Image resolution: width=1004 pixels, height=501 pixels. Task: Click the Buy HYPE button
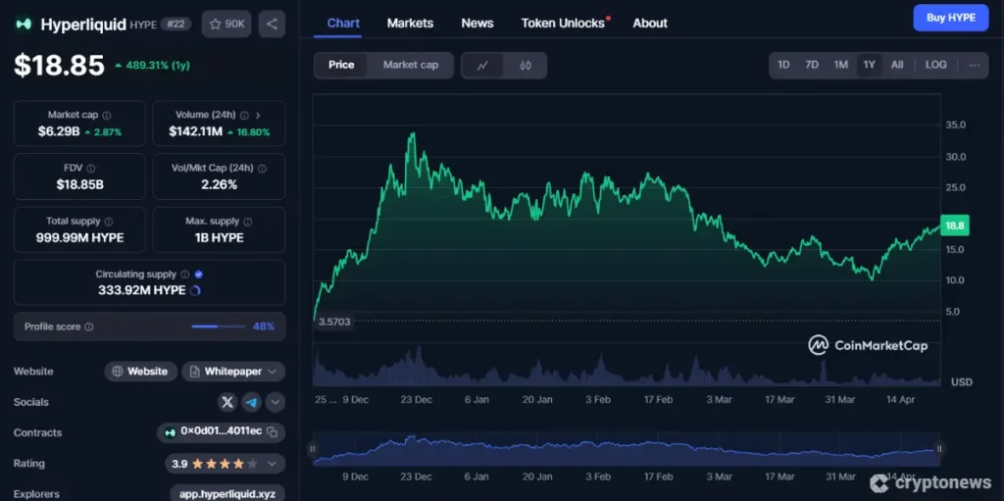(x=951, y=18)
